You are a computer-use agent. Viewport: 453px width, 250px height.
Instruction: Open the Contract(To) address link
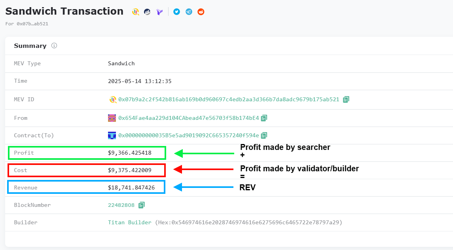click(188, 135)
